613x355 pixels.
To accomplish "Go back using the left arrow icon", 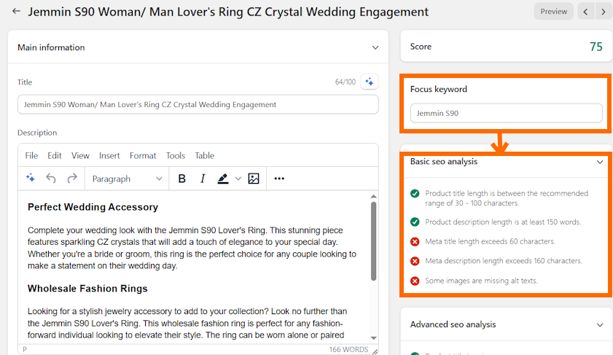I will click(16, 12).
